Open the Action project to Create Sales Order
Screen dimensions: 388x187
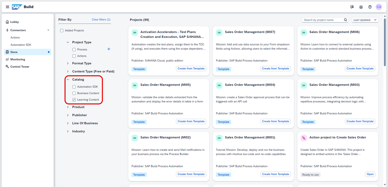pos(370,174)
